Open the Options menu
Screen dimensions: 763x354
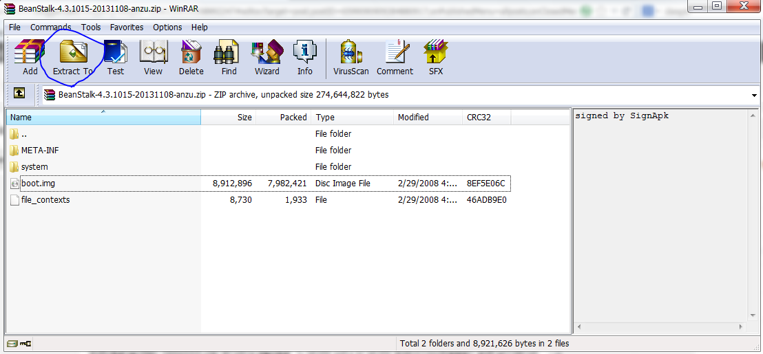(167, 27)
